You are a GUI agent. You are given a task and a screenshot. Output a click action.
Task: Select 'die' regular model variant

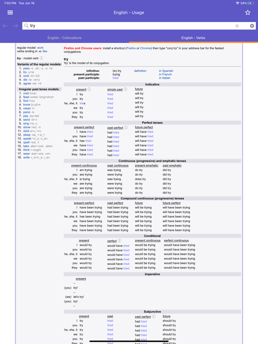click(x=25, y=80)
